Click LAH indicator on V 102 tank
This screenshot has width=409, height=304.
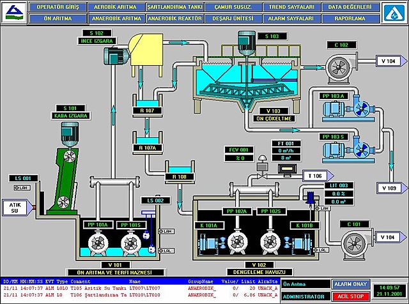pos(323,208)
